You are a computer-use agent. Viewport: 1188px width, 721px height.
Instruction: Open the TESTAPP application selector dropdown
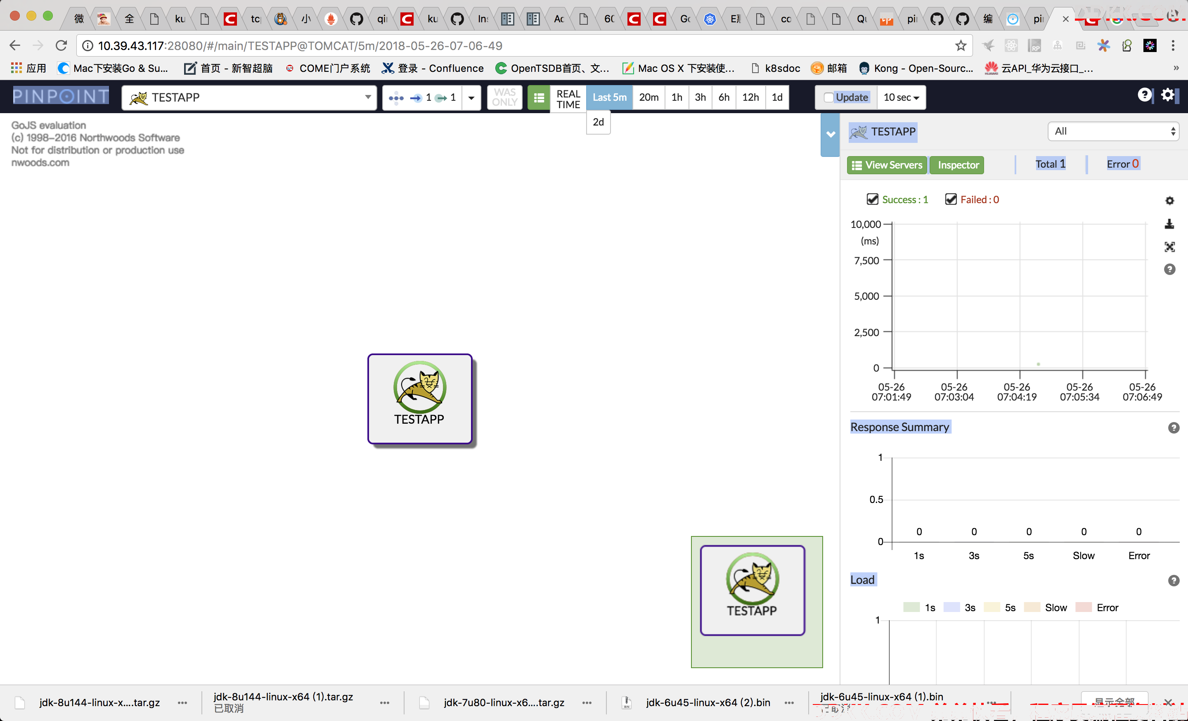coord(249,97)
